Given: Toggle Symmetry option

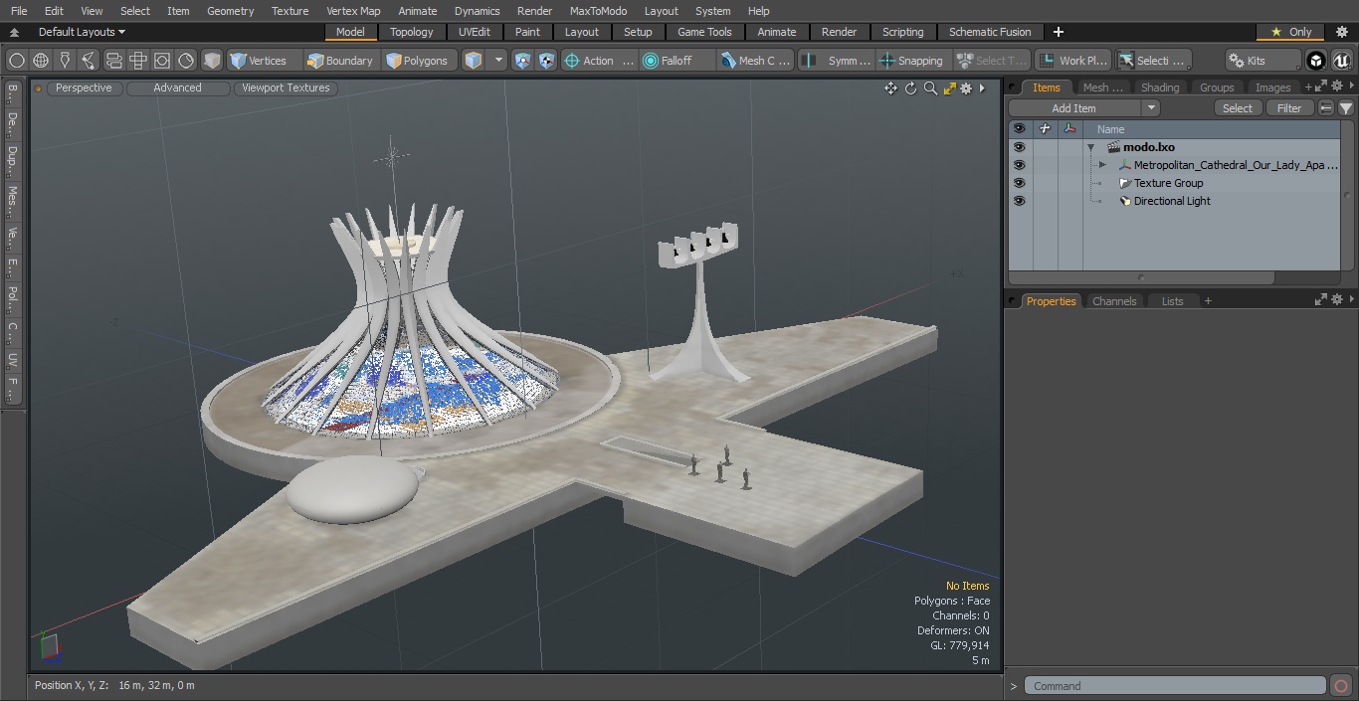Looking at the screenshot, I should coord(837,61).
